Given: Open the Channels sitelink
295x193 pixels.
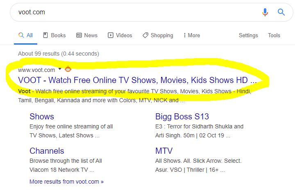Looking at the screenshot, I should [47, 151].
